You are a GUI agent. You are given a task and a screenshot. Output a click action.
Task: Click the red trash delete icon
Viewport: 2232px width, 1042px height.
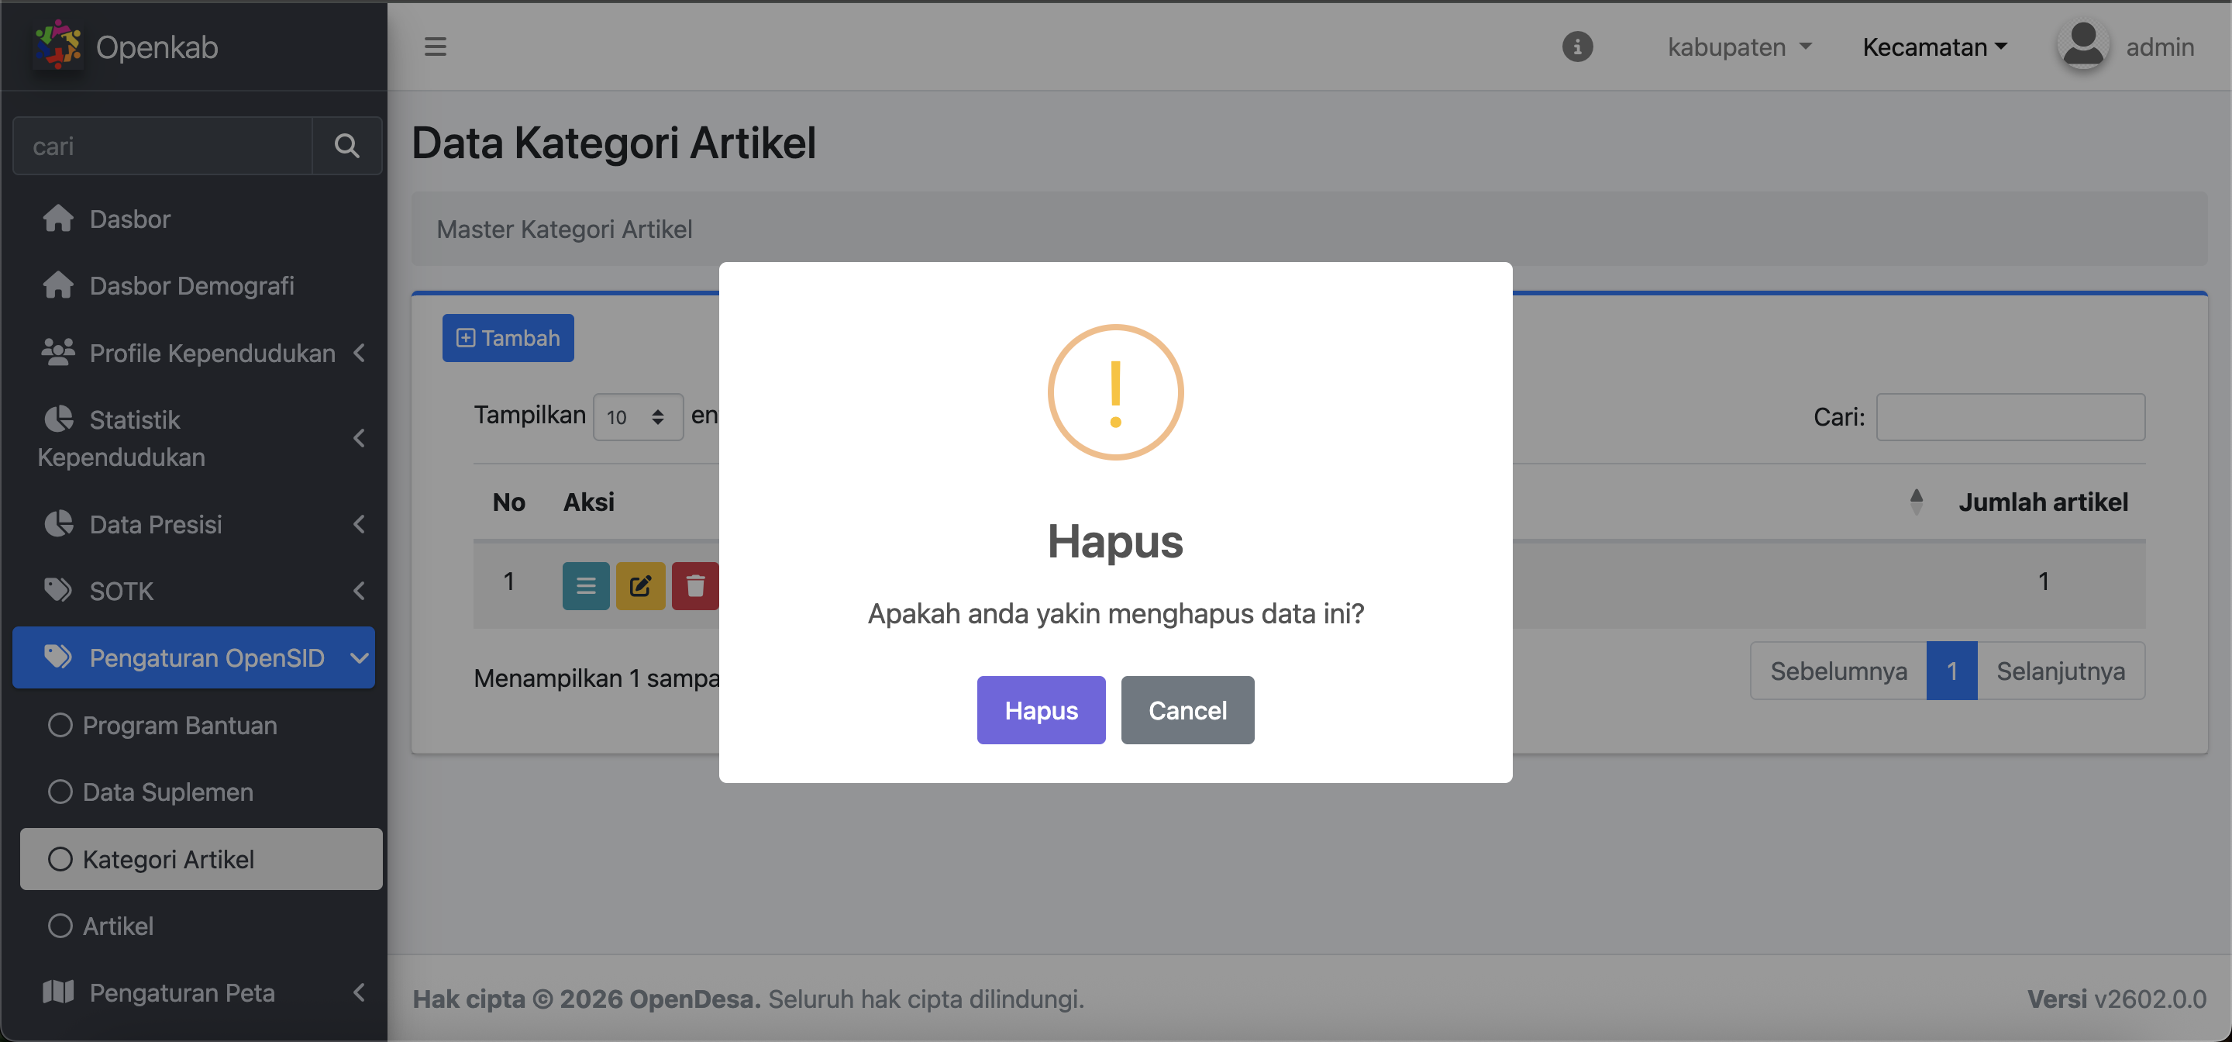695,586
